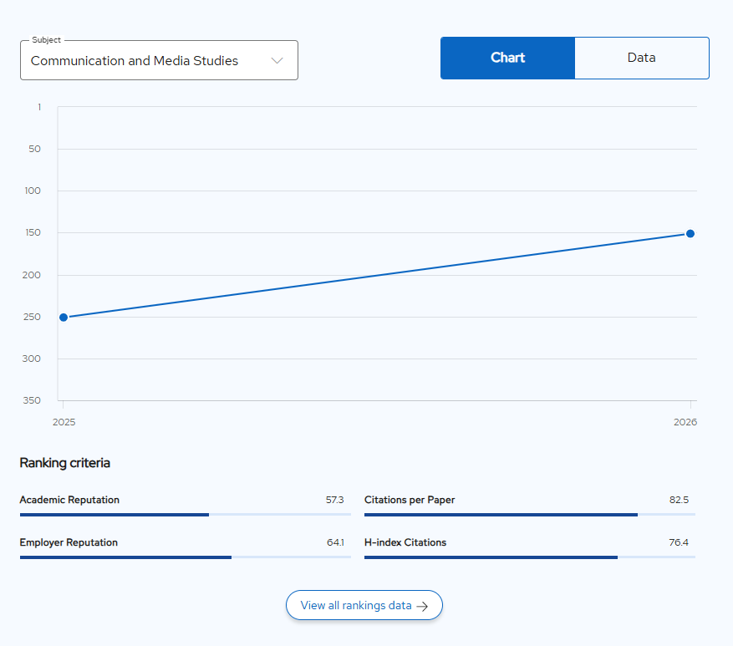
Task: Click the Ranking criteria heading
Action: pyautogui.click(x=64, y=463)
